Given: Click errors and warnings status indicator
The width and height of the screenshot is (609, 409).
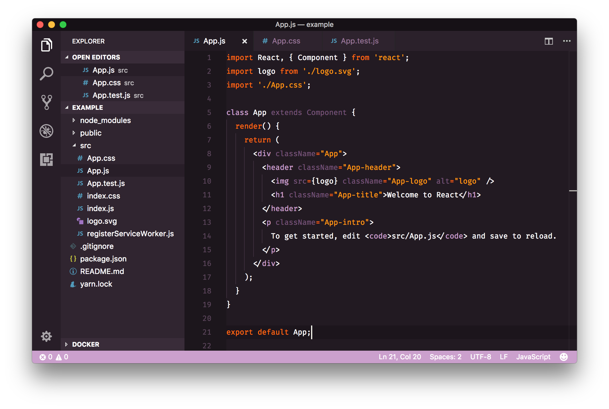Looking at the screenshot, I should pos(54,357).
